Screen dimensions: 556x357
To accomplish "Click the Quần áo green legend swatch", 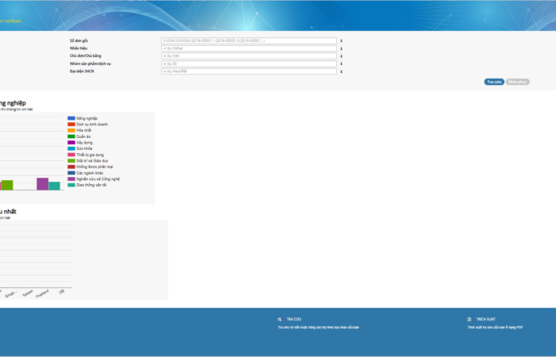I will click(x=71, y=136).
